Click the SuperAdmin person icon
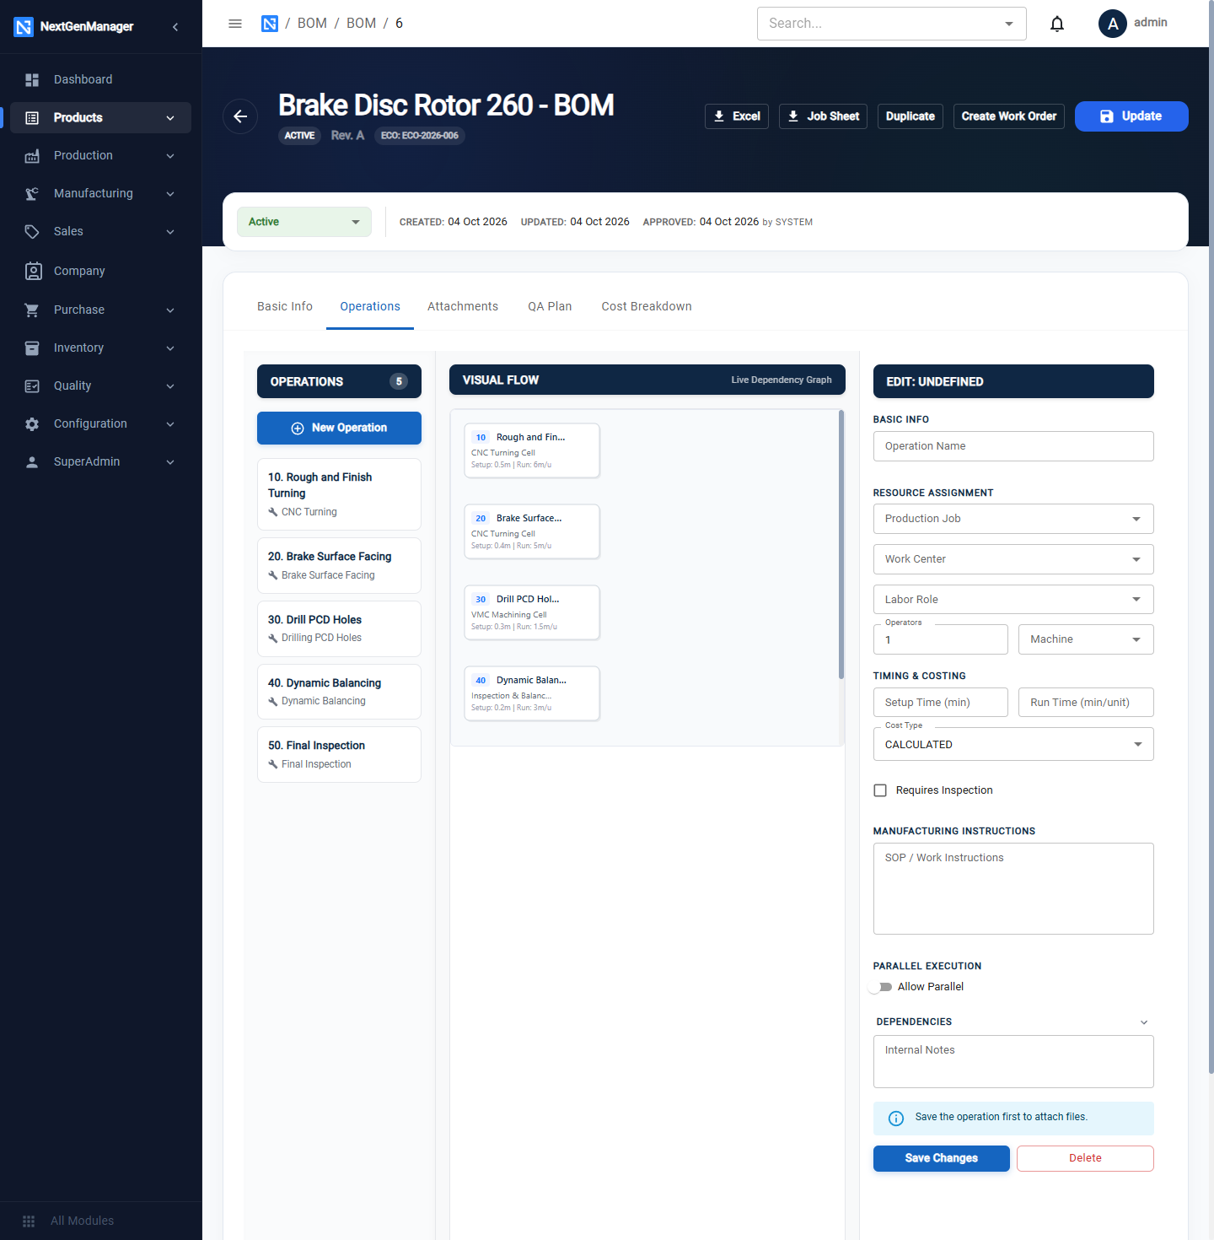1214x1240 pixels. pos(32,462)
